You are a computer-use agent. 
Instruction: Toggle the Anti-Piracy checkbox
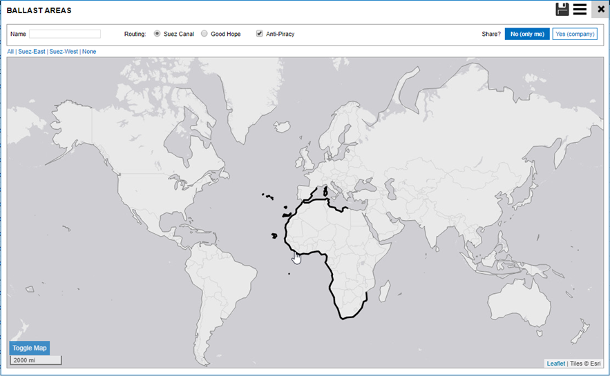click(260, 34)
